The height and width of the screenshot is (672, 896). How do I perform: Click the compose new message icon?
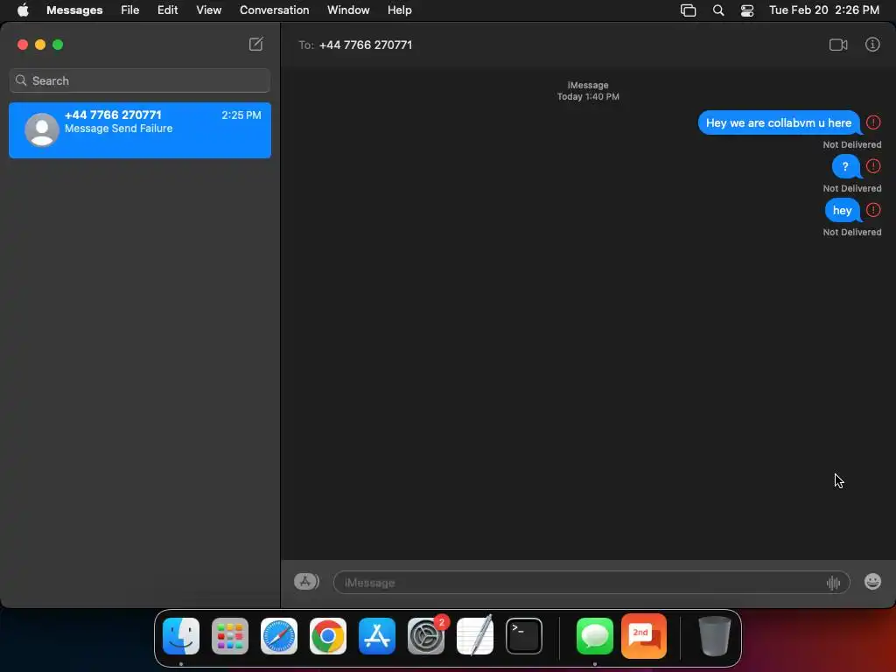click(256, 44)
